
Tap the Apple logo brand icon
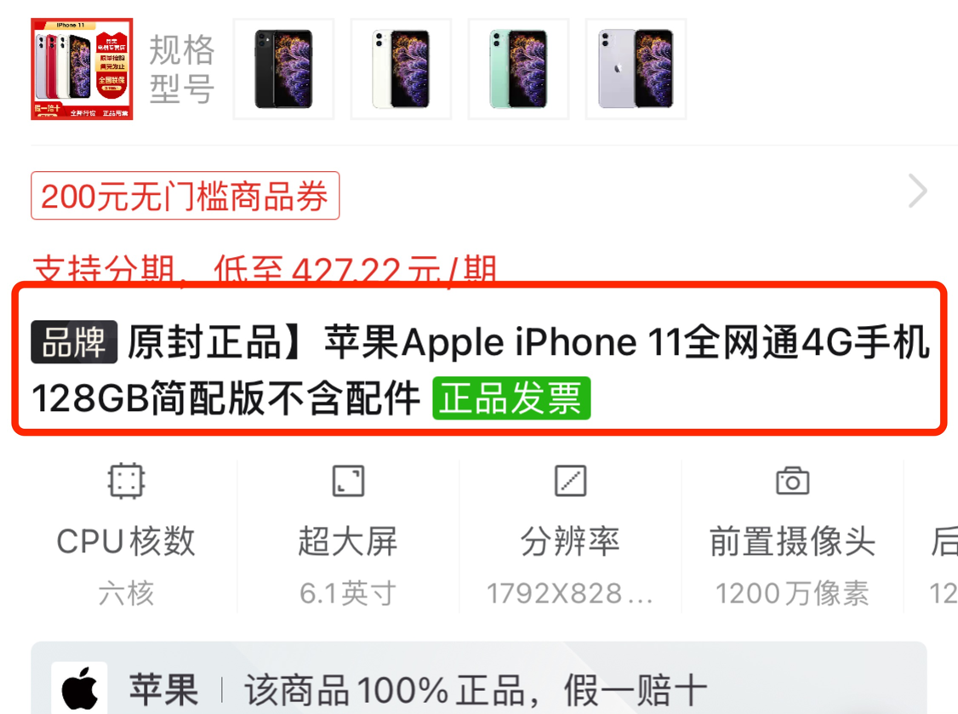79,688
